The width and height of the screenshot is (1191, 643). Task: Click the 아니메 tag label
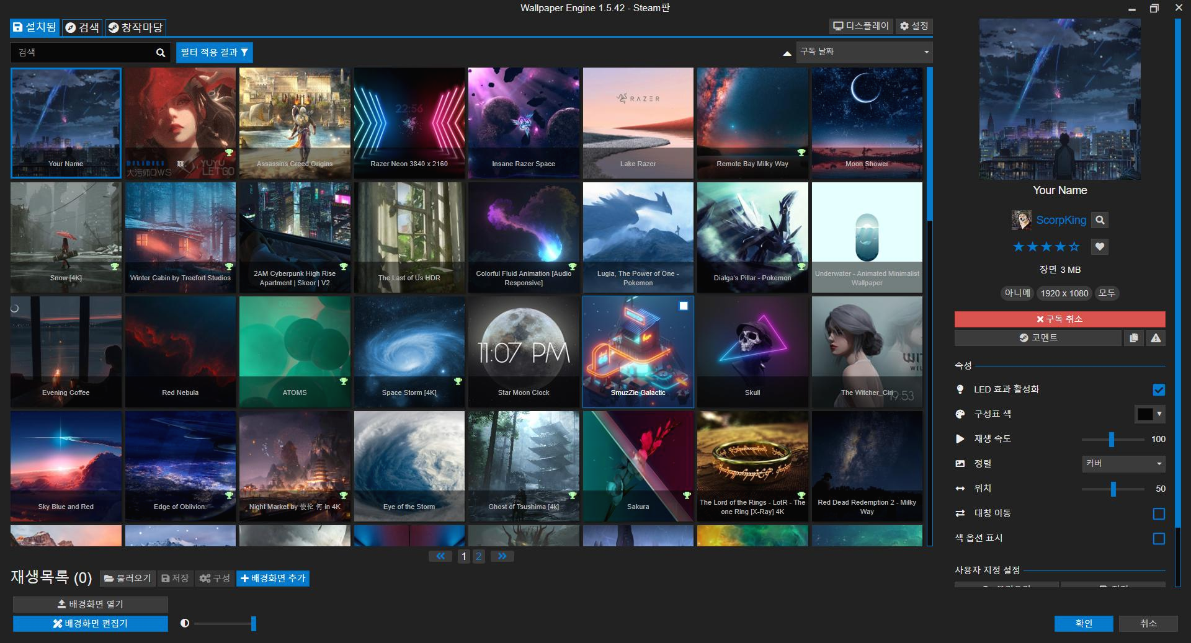click(1017, 293)
